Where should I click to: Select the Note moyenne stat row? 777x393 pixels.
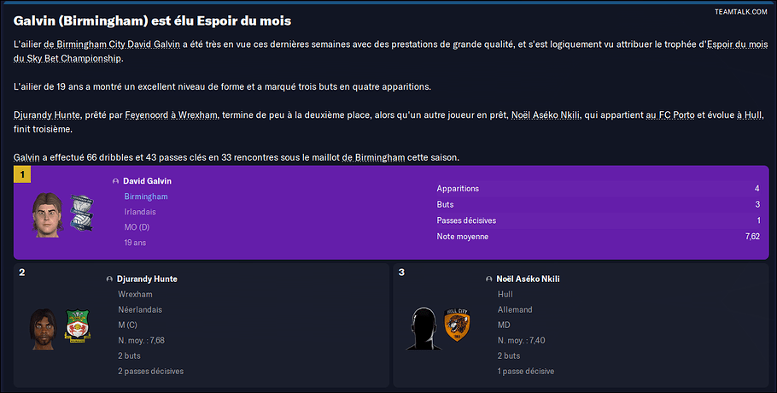[x=599, y=237]
